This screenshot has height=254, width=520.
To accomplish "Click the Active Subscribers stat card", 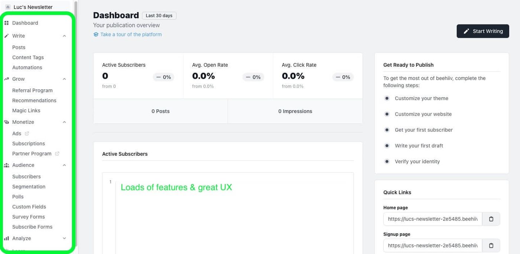I will pos(138,76).
